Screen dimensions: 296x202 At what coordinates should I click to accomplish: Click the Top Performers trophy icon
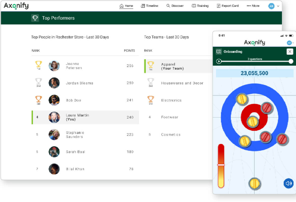[x=35, y=18]
